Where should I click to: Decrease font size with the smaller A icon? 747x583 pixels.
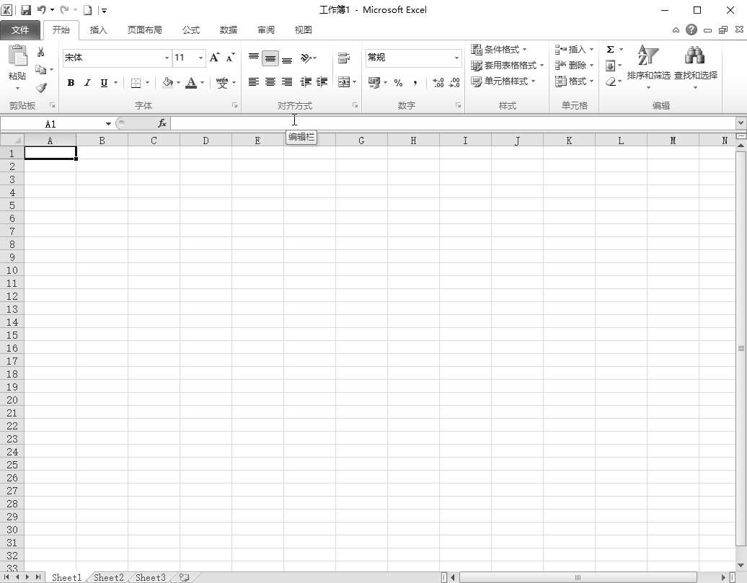pos(231,57)
